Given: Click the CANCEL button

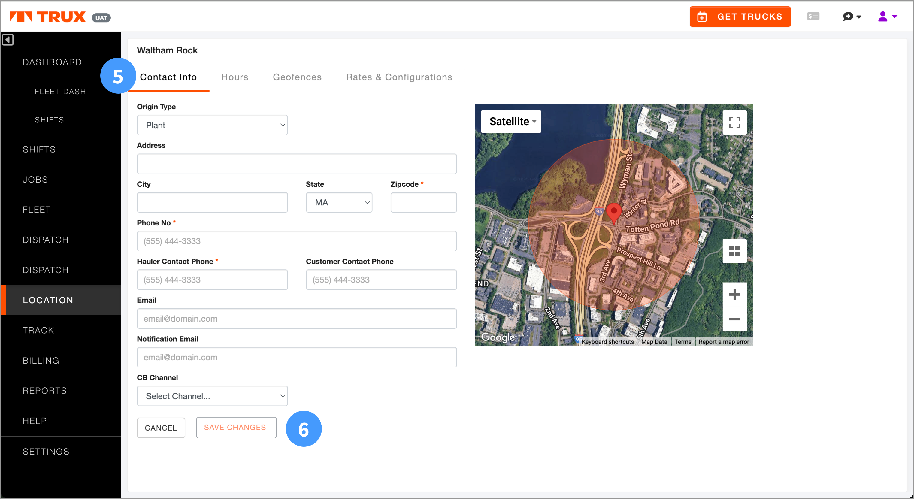Looking at the screenshot, I should tap(161, 428).
